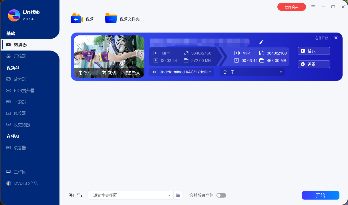348x205 pixels.
Task: Select Compressor (压缩器) in sidebar
Action: click(x=20, y=56)
